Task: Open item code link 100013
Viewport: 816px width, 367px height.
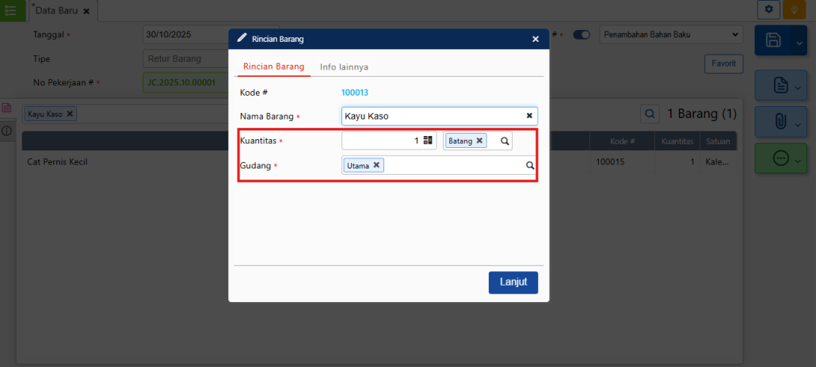Action: pos(354,93)
